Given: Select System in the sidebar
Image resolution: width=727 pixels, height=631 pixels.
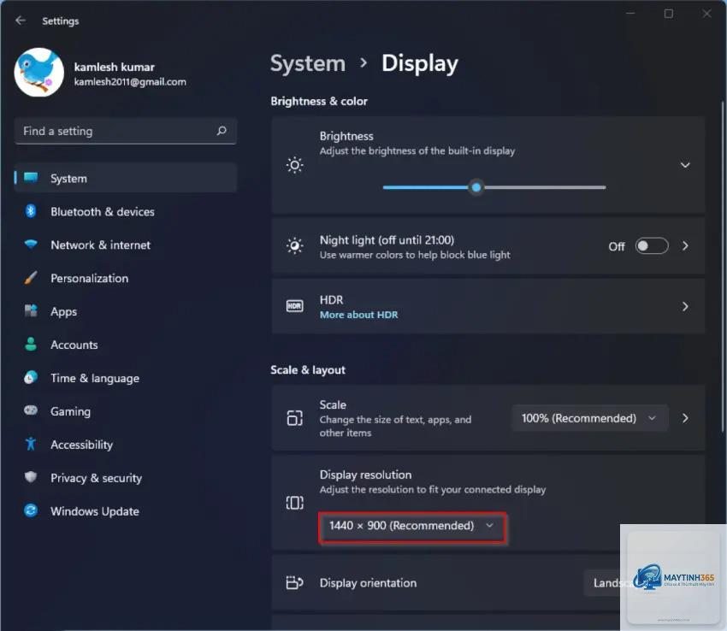Looking at the screenshot, I should (x=125, y=178).
